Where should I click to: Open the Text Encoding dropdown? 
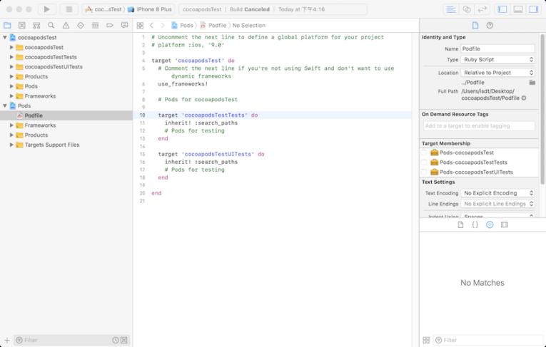click(497, 193)
